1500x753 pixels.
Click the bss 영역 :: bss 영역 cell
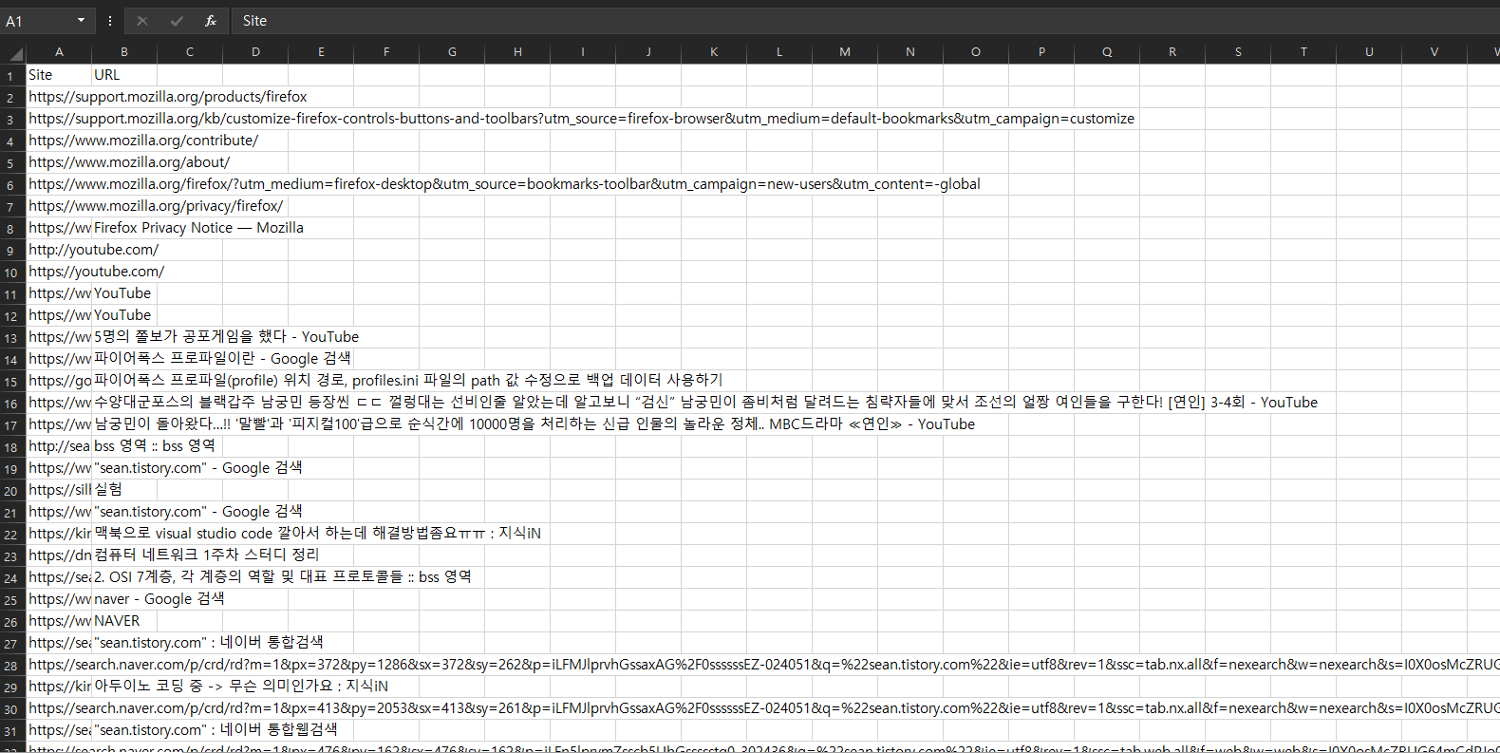tap(155, 446)
